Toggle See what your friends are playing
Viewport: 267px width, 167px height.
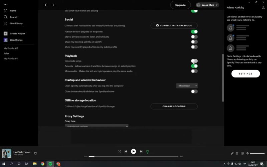click(194, 11)
